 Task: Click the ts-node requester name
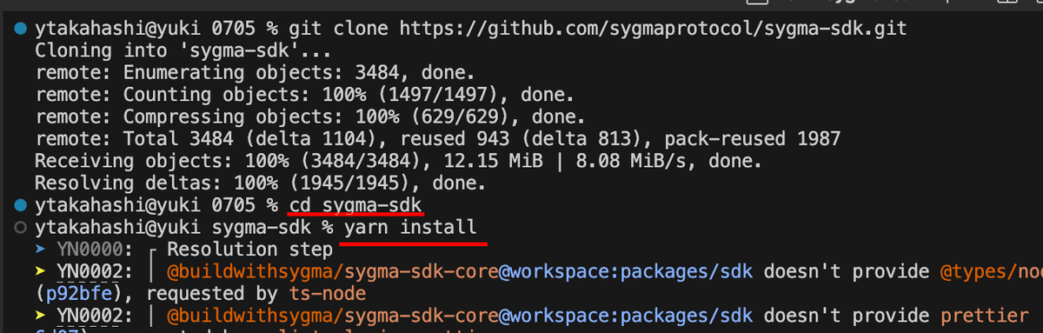click(323, 294)
